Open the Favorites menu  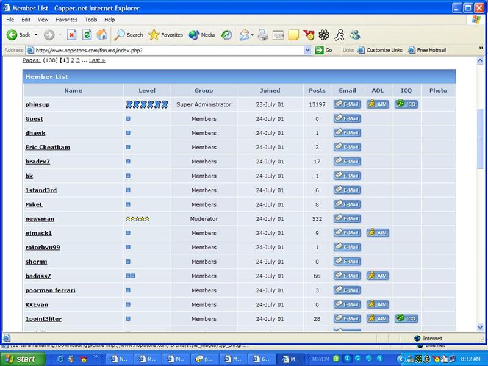[66, 20]
